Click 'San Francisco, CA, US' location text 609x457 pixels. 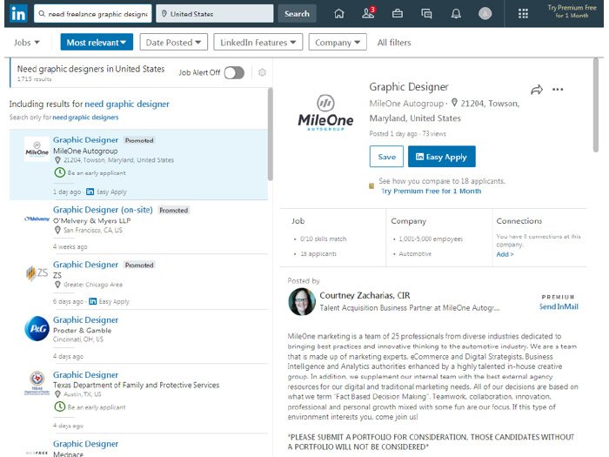pyautogui.click(x=93, y=230)
